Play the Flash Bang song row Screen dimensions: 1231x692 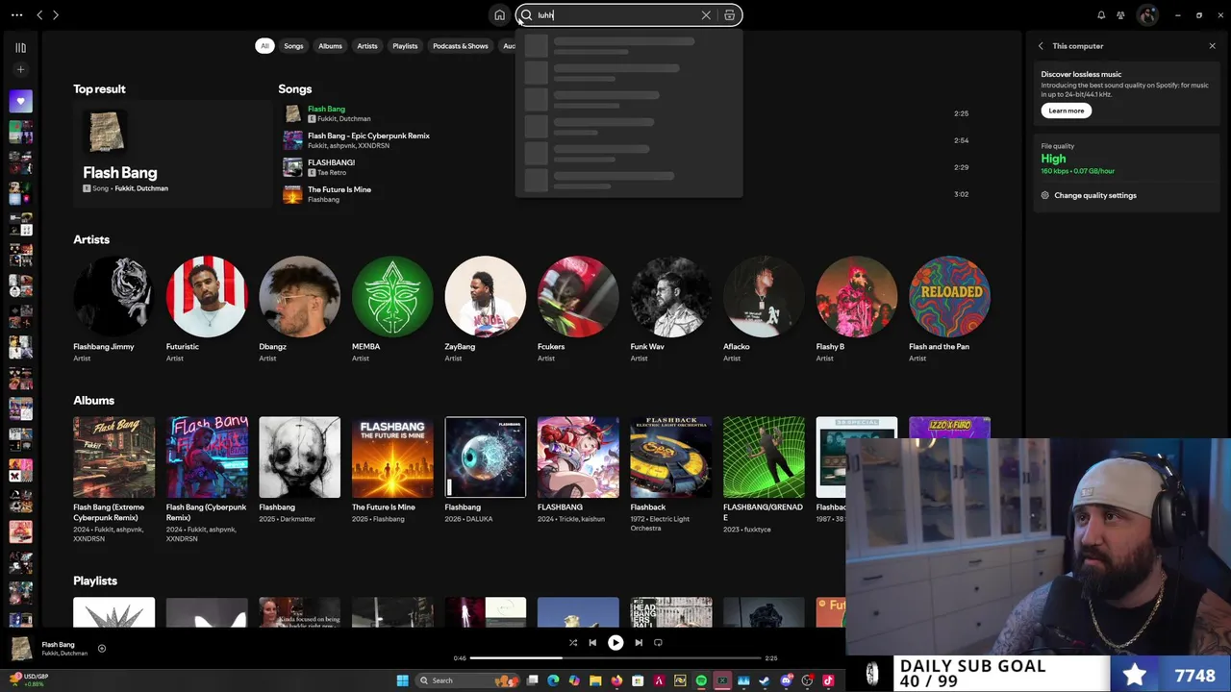pyautogui.click(x=625, y=113)
